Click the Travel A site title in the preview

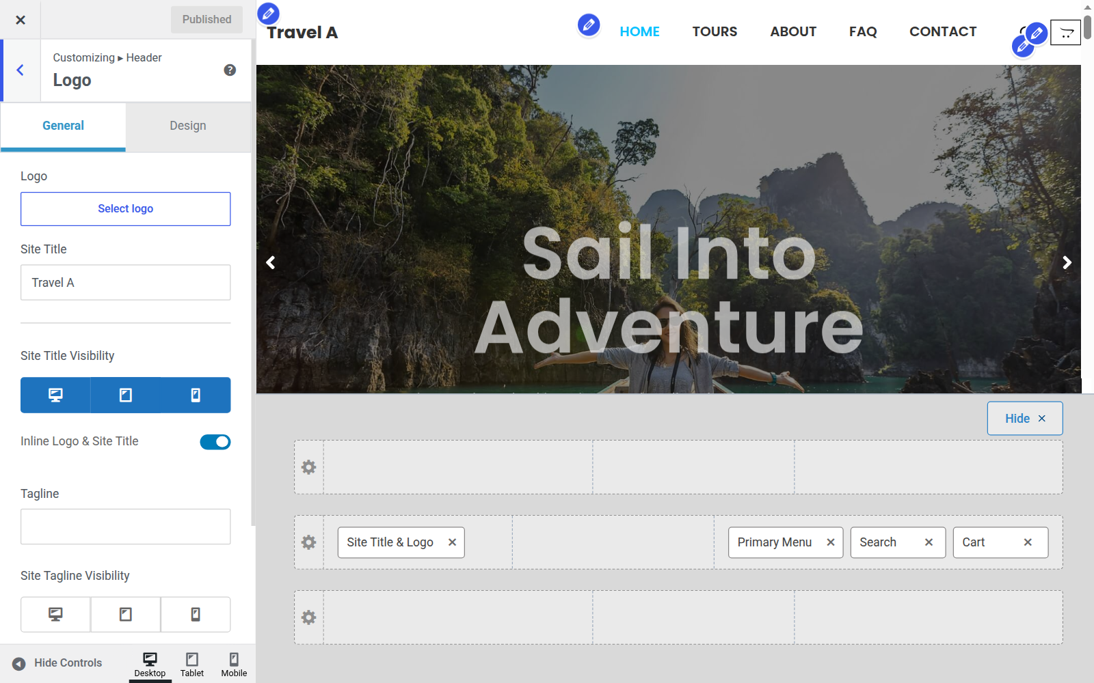302,33
